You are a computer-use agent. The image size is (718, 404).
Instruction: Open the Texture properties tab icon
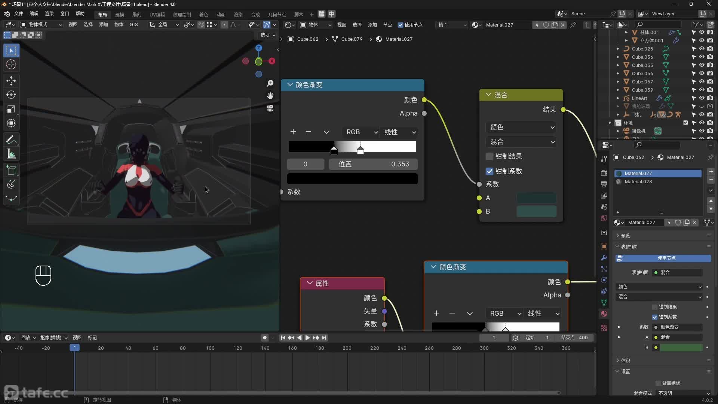click(x=604, y=328)
